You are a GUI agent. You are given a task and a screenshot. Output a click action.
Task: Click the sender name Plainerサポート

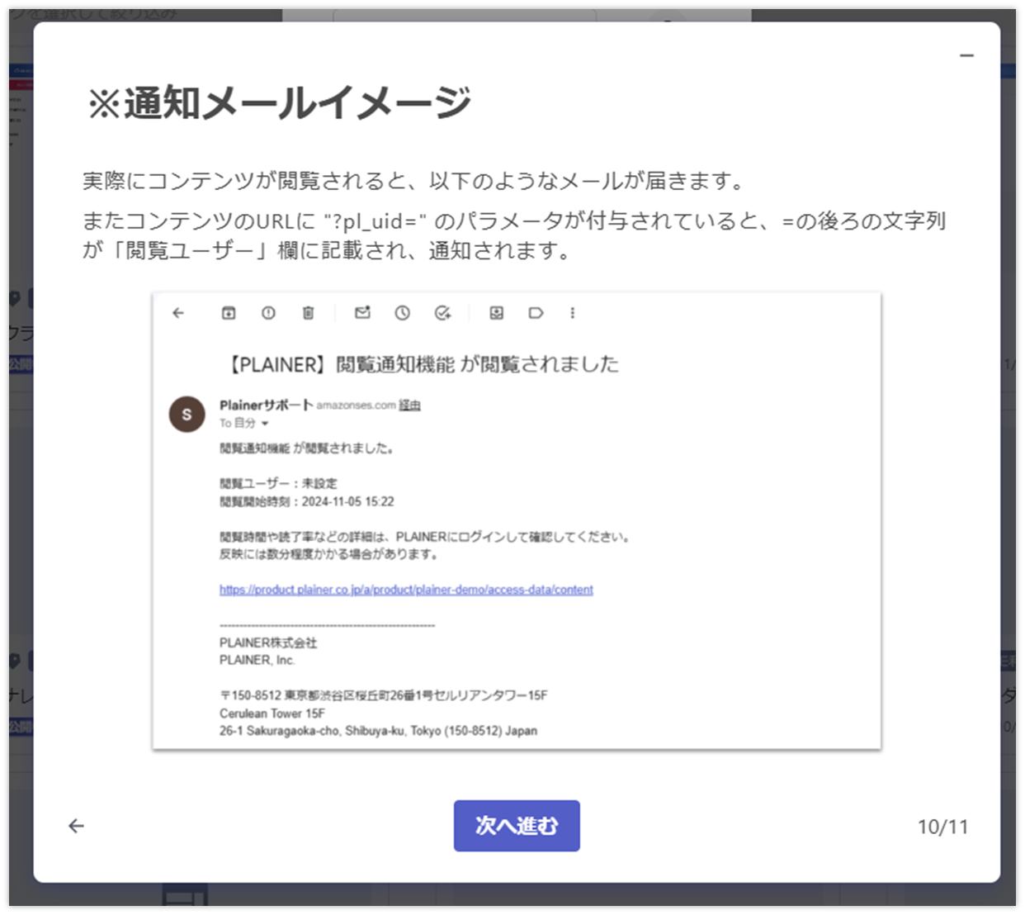point(266,405)
